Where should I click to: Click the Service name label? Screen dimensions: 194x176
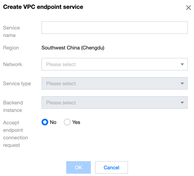pos(11,31)
